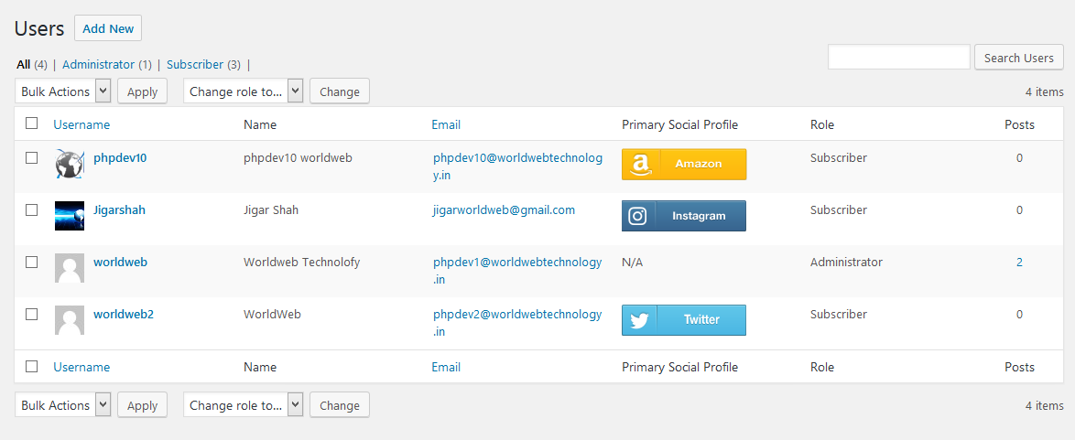The width and height of the screenshot is (1075, 440).
Task: Click the worldweb2 default avatar icon
Action: click(70, 320)
